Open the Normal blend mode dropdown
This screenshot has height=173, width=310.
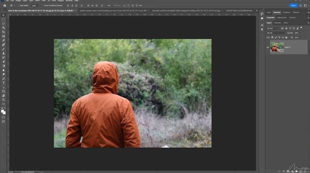pyautogui.click(x=276, y=33)
